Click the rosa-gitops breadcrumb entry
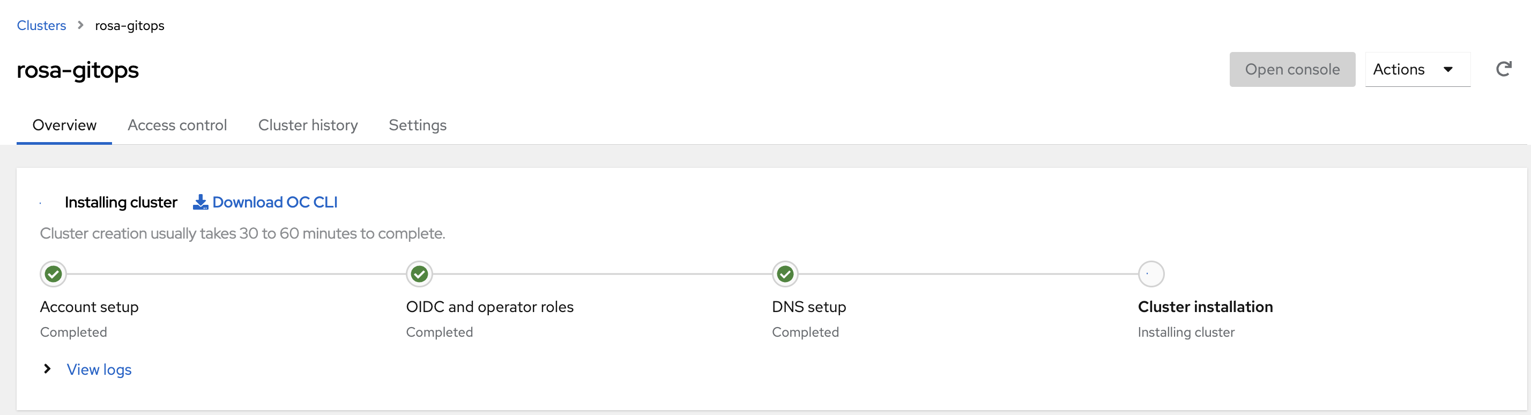The image size is (1531, 415). pos(130,25)
